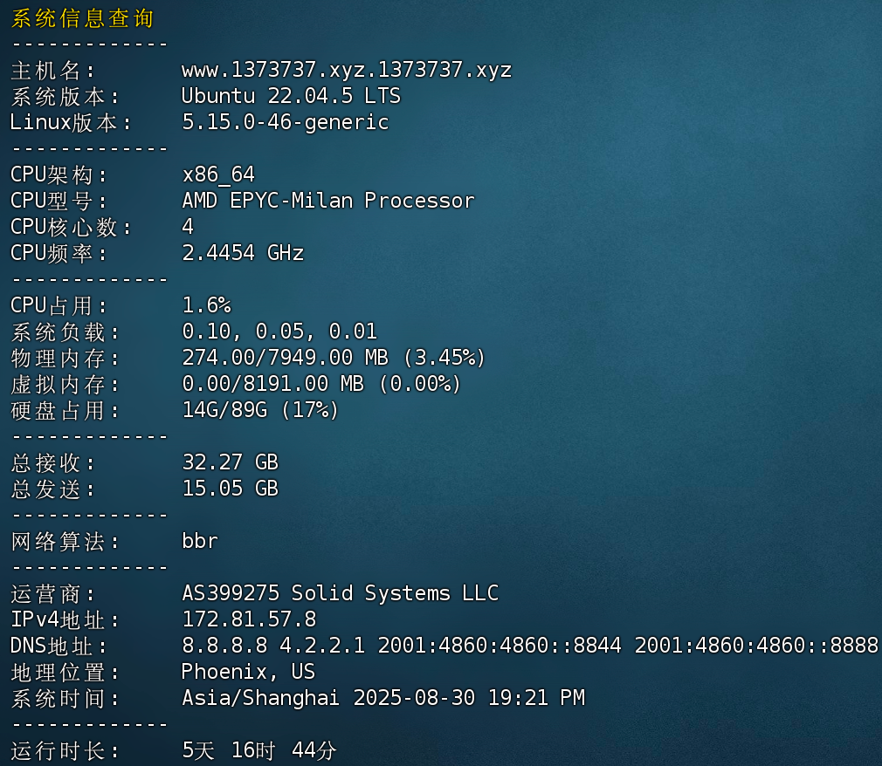
Task: Click hostname www.1373737.xyz.1373737.xyz
Action: tap(346, 70)
